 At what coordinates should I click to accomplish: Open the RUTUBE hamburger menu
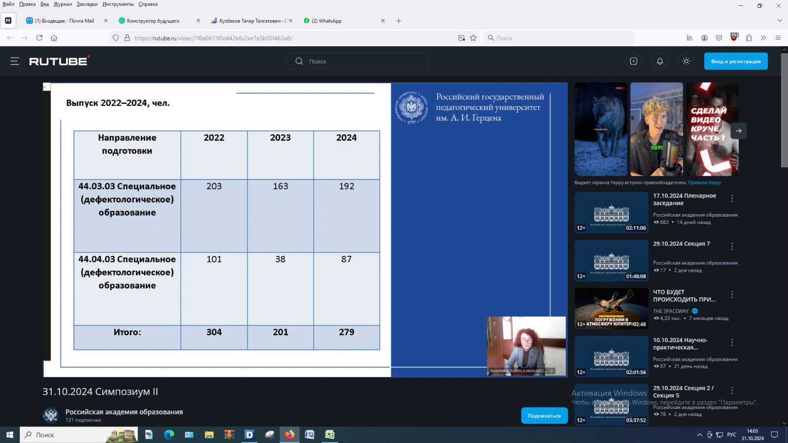pos(15,61)
